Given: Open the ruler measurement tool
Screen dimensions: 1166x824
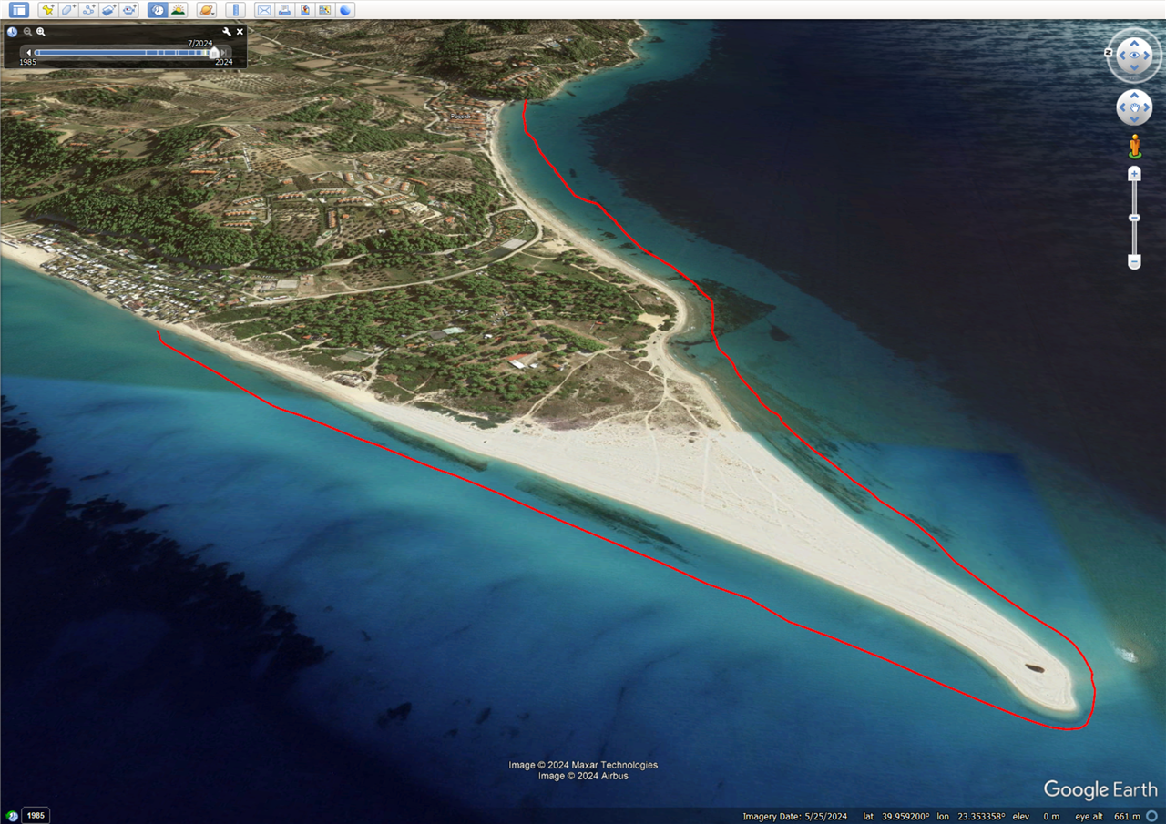Looking at the screenshot, I should [x=235, y=10].
